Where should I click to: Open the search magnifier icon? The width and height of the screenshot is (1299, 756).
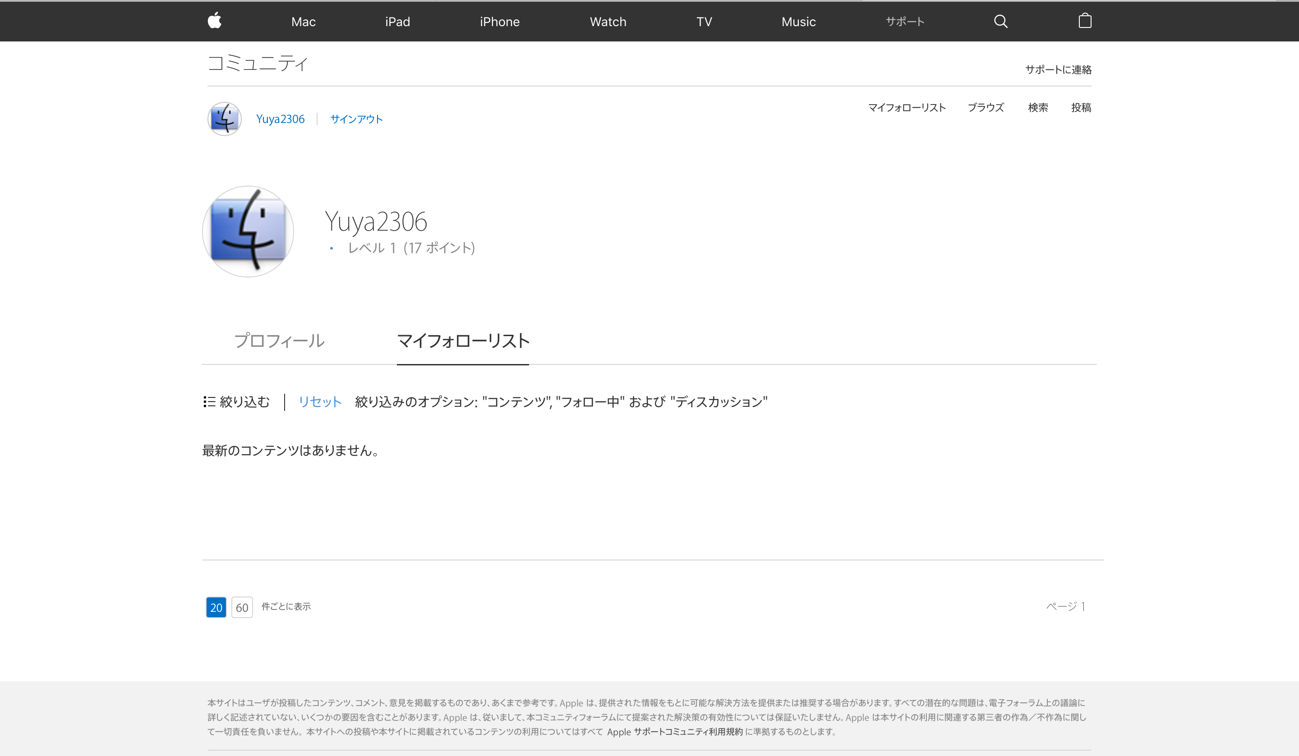tap(1000, 21)
